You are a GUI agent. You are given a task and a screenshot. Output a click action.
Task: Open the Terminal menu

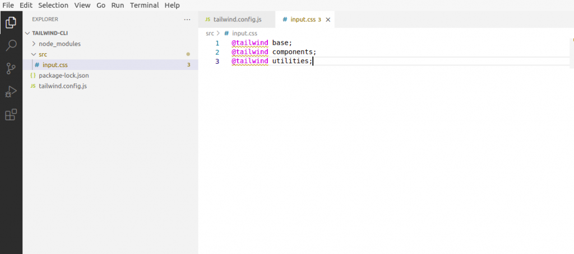144,5
